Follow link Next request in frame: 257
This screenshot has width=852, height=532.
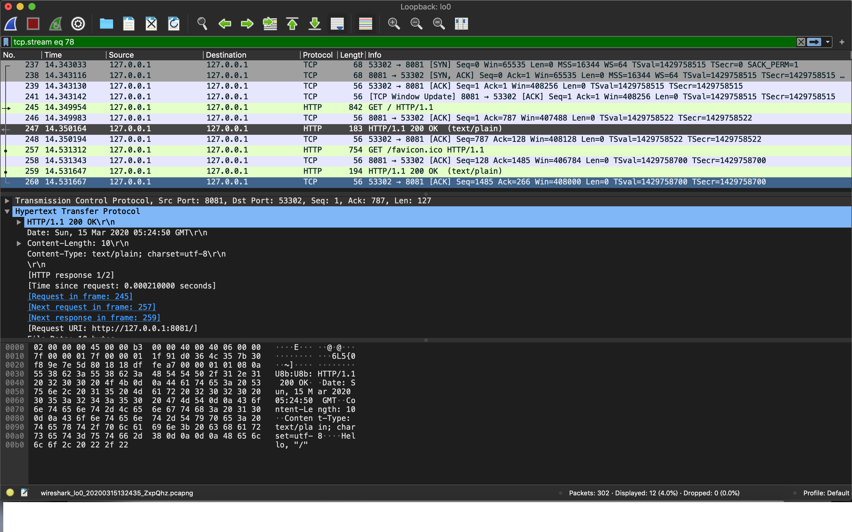tap(92, 307)
